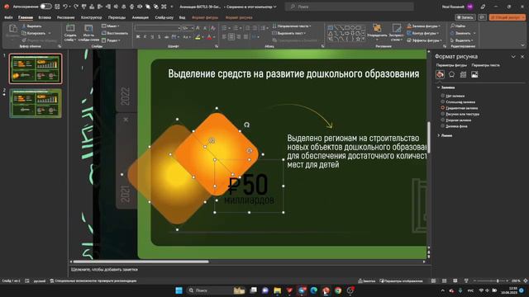
Task: Select Effects pentagon icon in format pane
Action: pyautogui.click(x=451, y=75)
